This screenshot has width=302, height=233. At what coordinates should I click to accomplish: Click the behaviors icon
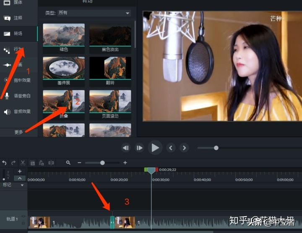[7, 50]
